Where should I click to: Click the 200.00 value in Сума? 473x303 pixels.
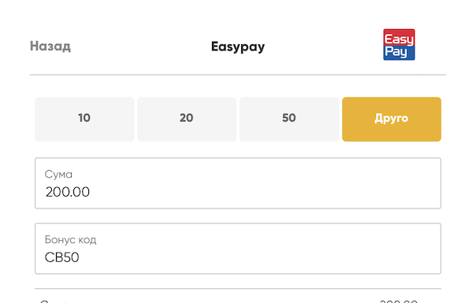click(68, 192)
